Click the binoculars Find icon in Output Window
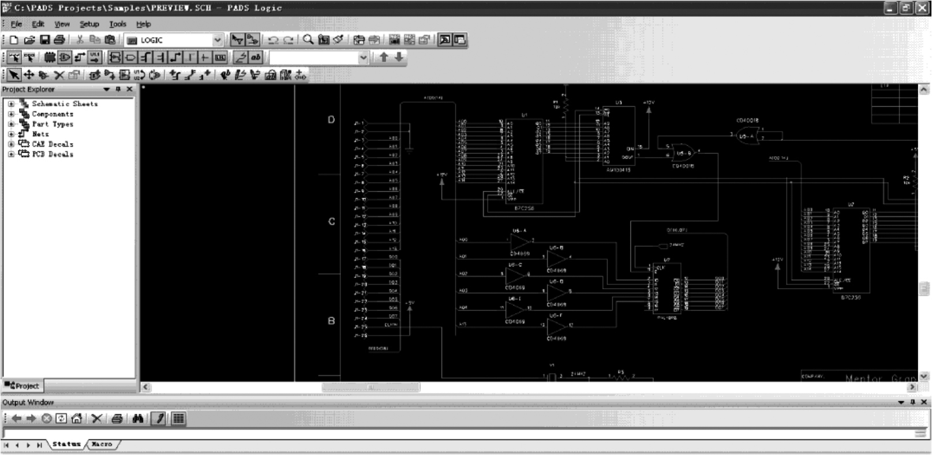This screenshot has height=455, width=932. 137,419
